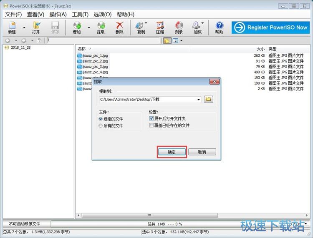Viewport: 313px width, 238px height.
Task: Open the 选项(O) menu
Action: click(102, 14)
